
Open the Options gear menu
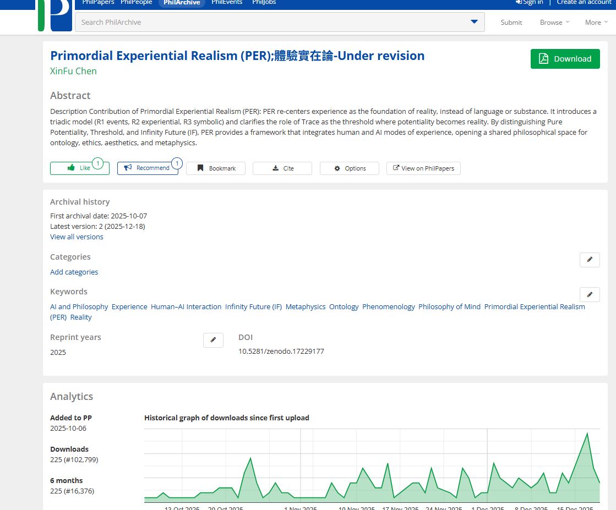coord(350,168)
